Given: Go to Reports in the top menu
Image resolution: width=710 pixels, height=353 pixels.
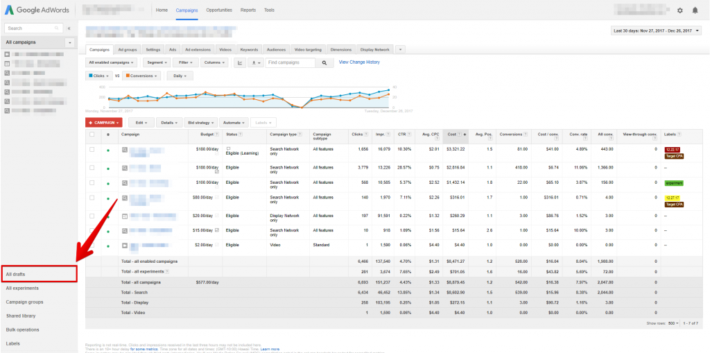Looking at the screenshot, I should (248, 10).
